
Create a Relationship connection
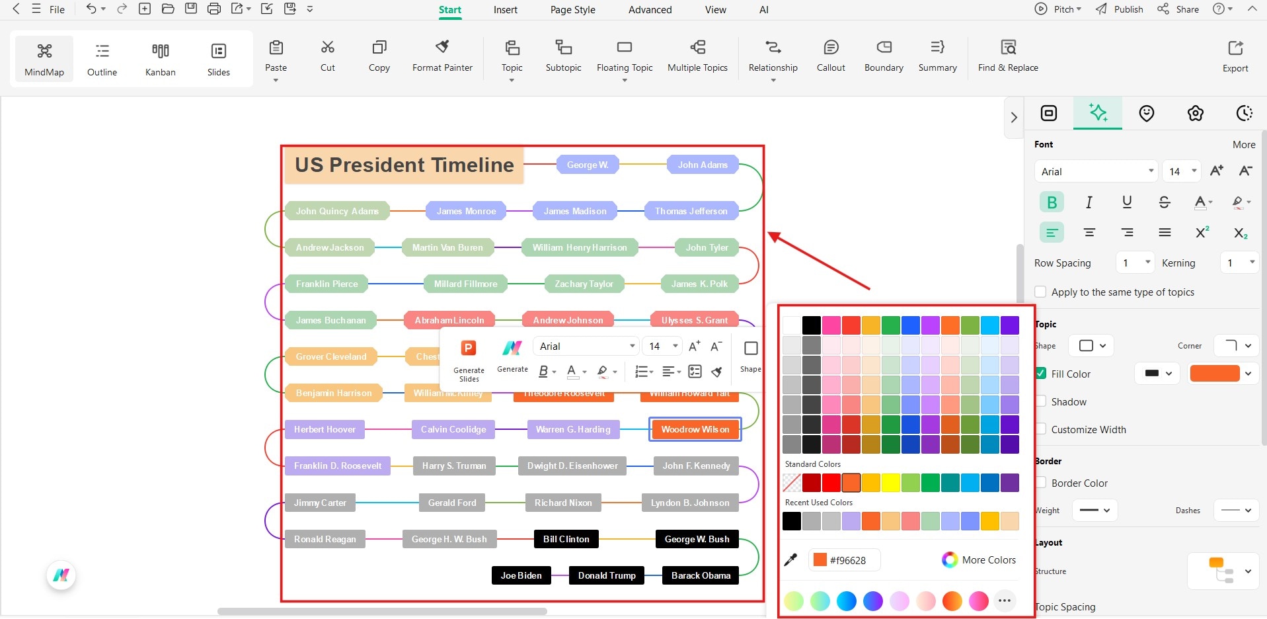point(772,56)
